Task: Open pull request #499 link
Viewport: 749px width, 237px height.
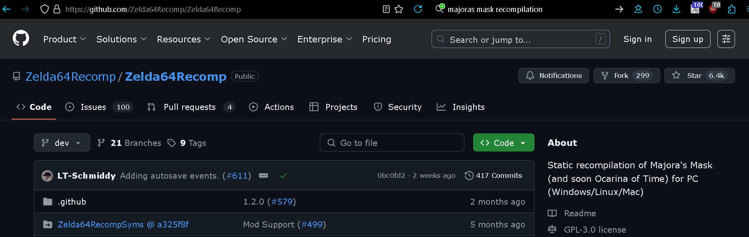Action: coord(312,225)
